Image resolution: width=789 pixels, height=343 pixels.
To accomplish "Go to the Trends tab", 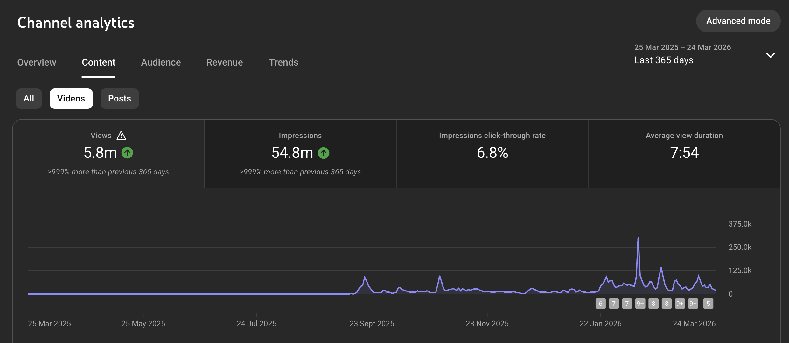I will point(283,62).
